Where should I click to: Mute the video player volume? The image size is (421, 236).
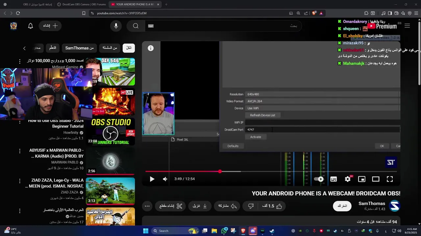click(x=165, y=179)
